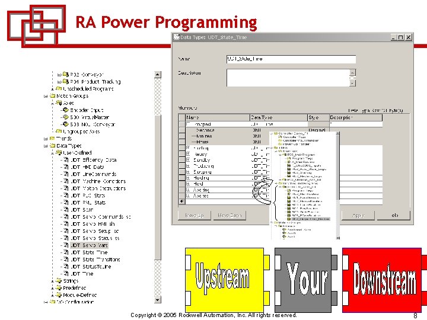Click the Held member name cell

(218, 184)
